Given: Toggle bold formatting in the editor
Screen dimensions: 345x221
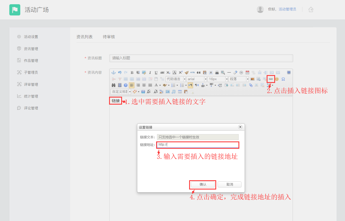Looking at the screenshot, I should coord(132,73).
